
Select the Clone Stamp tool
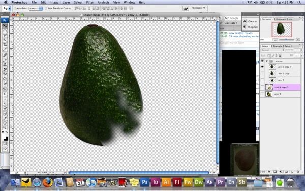tap(5, 65)
